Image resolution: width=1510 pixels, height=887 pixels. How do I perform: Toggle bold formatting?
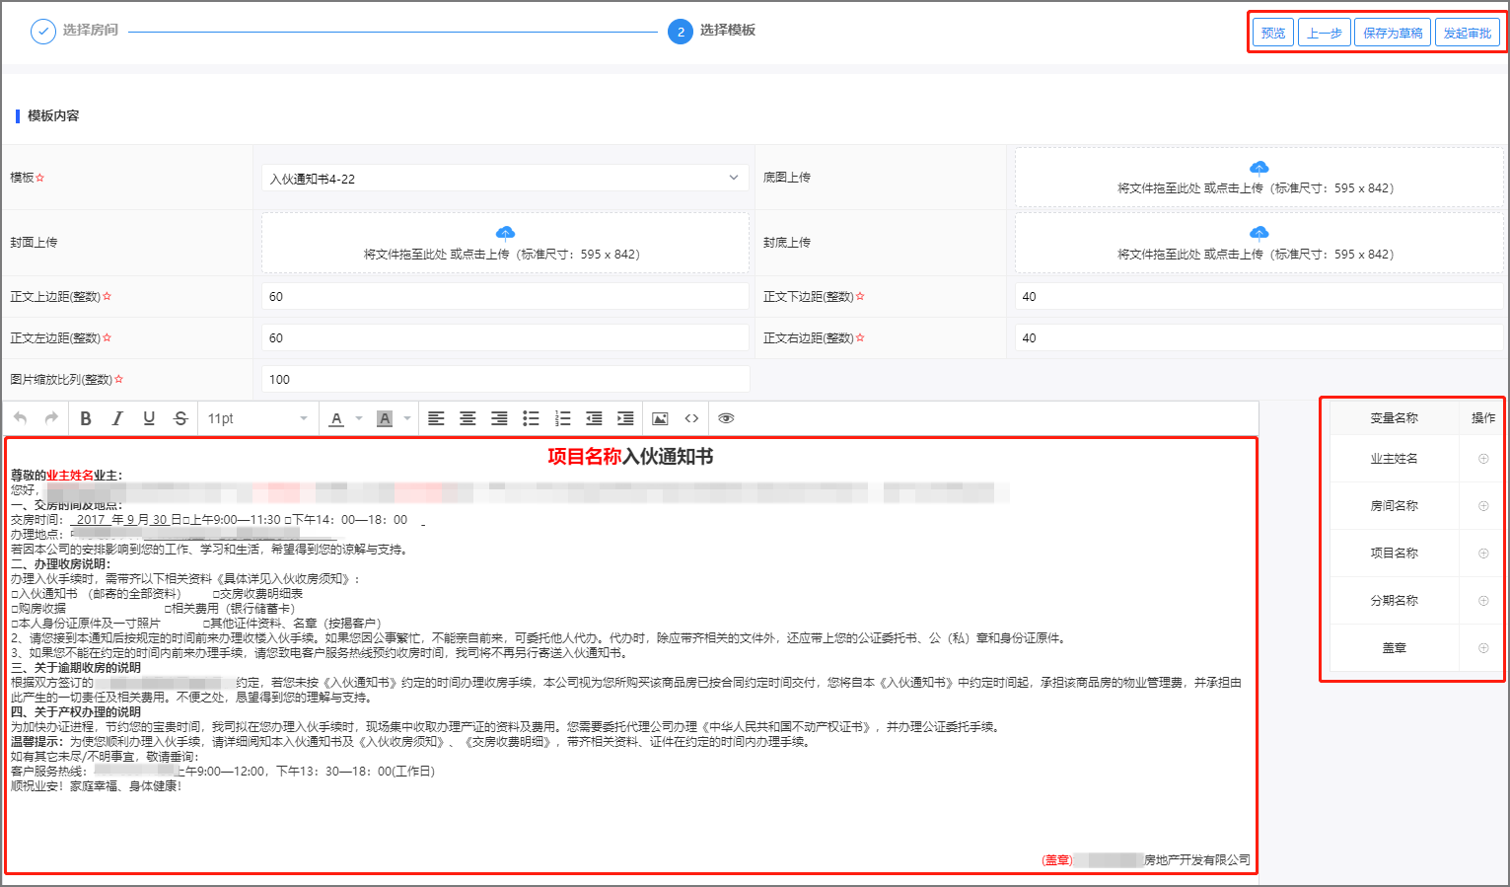[x=86, y=418]
